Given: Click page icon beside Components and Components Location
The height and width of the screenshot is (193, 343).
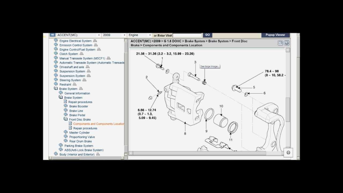Looking at the screenshot, I should tap(70, 123).
